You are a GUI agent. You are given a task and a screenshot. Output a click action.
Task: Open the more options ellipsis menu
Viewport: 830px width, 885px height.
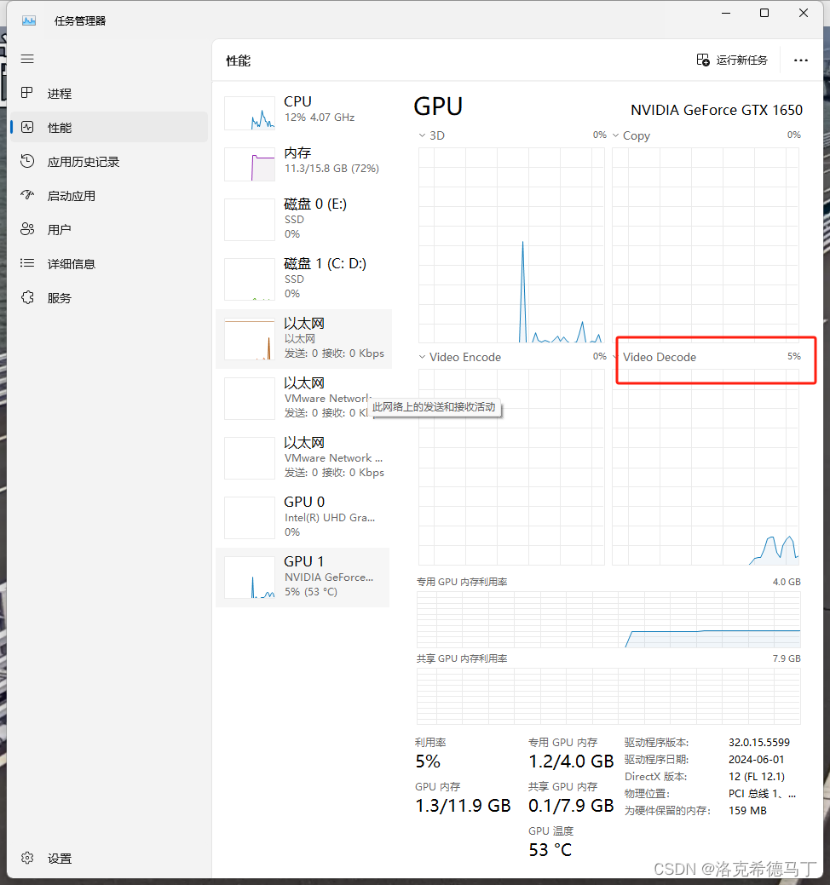pos(800,60)
